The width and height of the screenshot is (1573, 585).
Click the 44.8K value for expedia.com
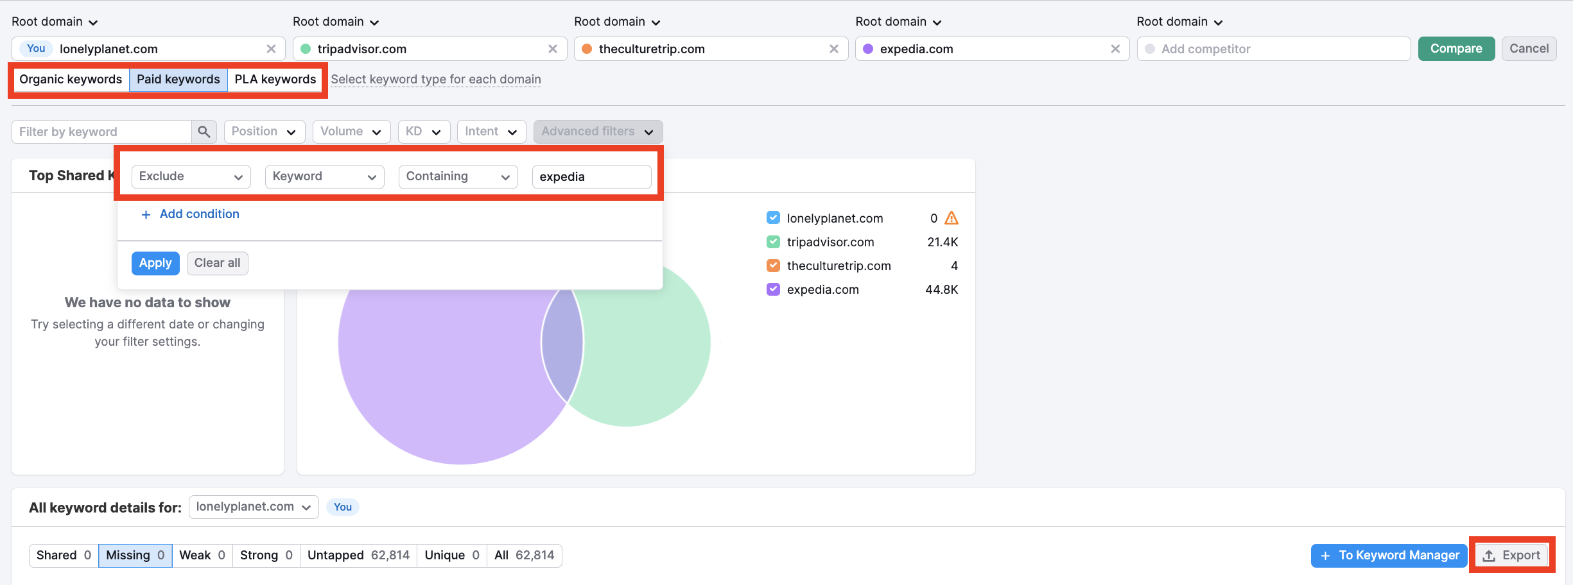[941, 289]
